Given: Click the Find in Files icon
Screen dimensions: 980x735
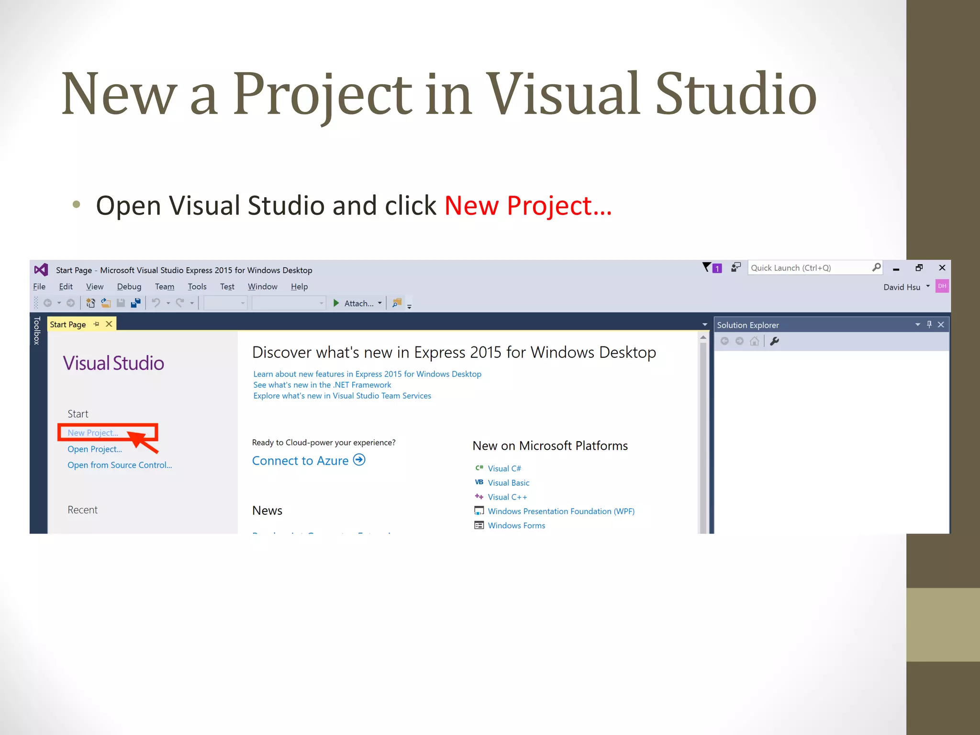Looking at the screenshot, I should 397,303.
